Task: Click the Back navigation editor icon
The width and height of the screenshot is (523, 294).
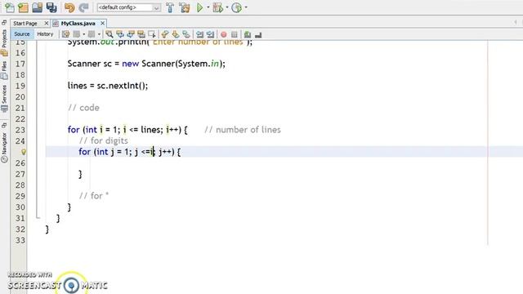Action: tap(76, 34)
